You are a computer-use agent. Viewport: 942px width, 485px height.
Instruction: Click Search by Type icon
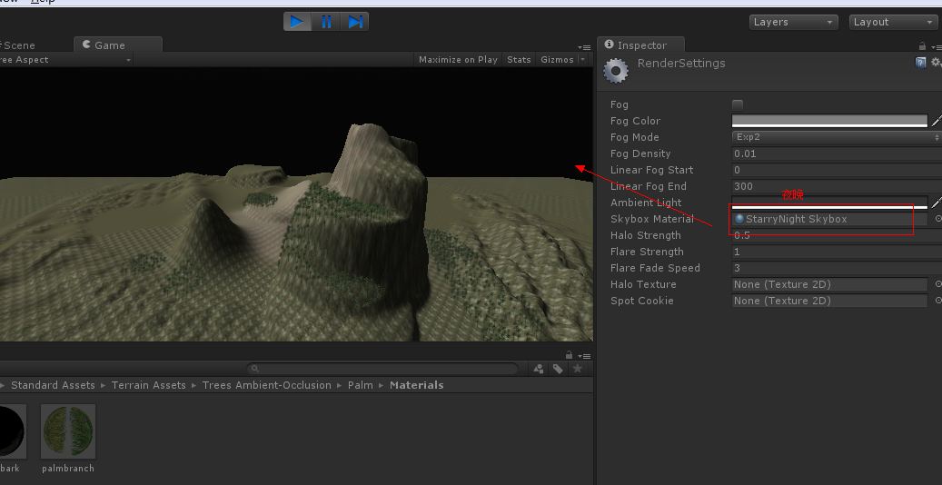[x=539, y=369]
